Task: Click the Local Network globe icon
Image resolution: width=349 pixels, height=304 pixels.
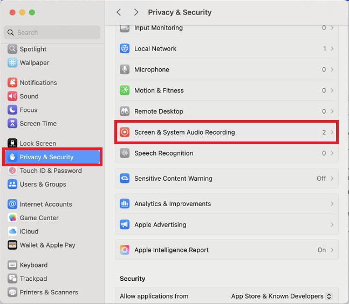Action: coord(125,48)
